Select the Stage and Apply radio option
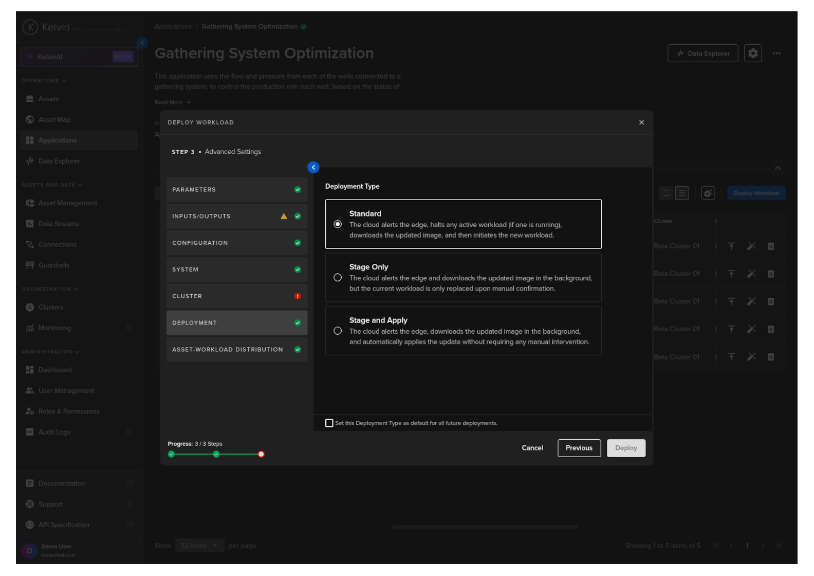814x576 pixels. (x=338, y=331)
